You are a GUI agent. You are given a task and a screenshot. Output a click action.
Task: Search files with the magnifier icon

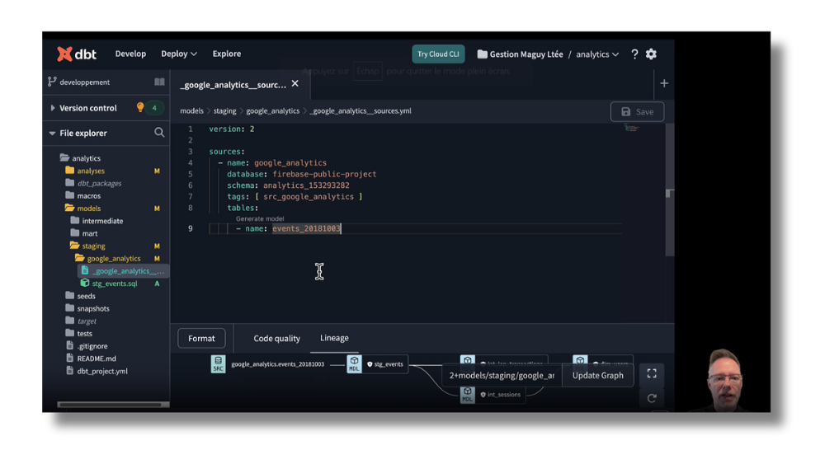(159, 133)
